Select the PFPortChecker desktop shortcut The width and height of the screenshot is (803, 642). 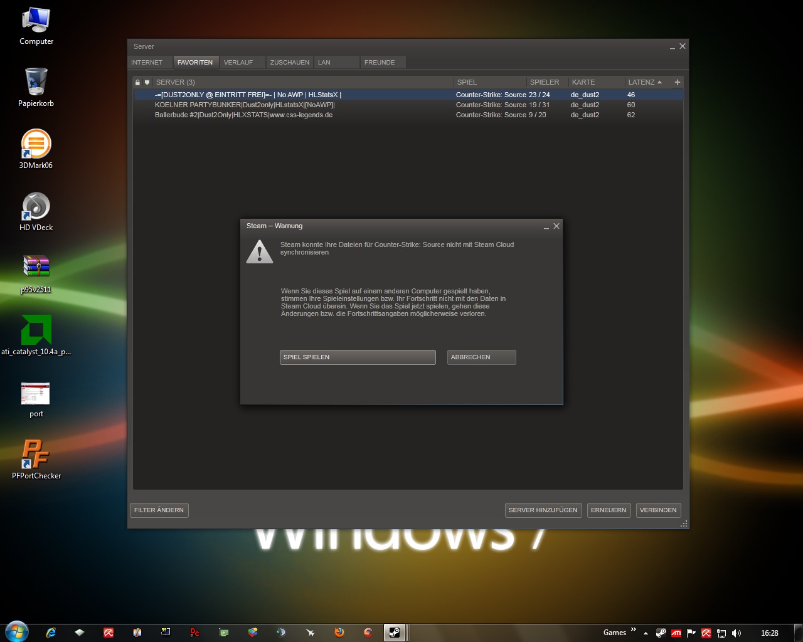click(x=36, y=460)
